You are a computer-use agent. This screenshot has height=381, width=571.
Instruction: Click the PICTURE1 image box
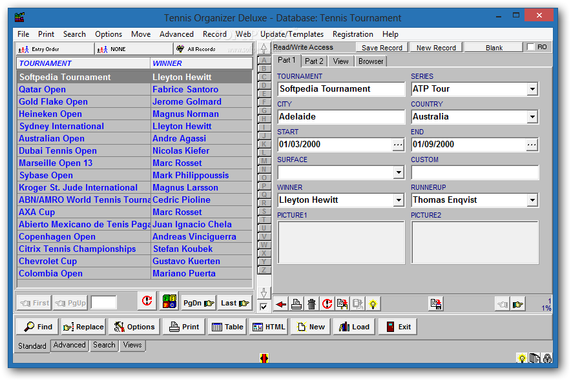click(341, 242)
